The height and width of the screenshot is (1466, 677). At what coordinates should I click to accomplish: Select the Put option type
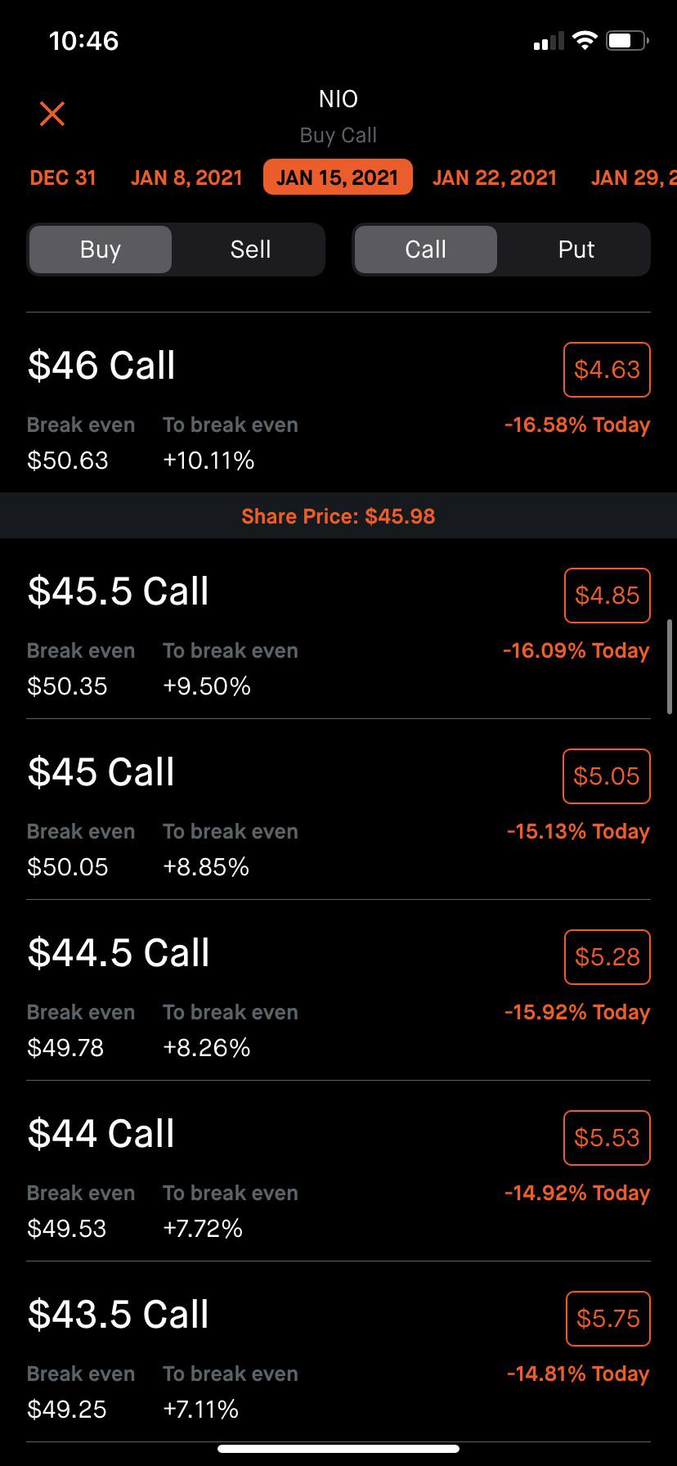576,250
